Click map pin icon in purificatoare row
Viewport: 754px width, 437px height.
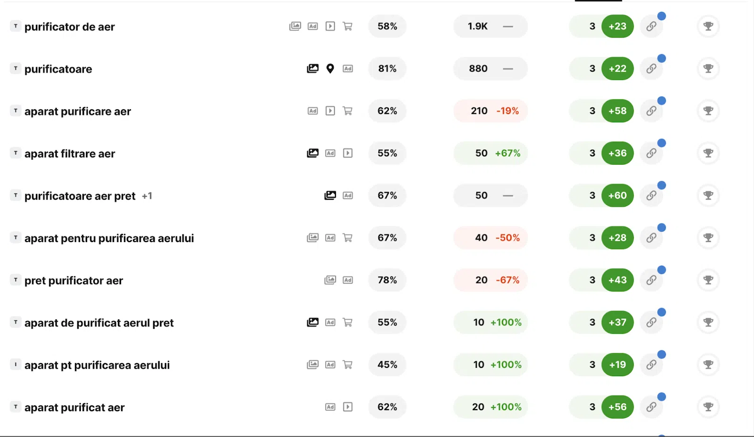coord(330,69)
